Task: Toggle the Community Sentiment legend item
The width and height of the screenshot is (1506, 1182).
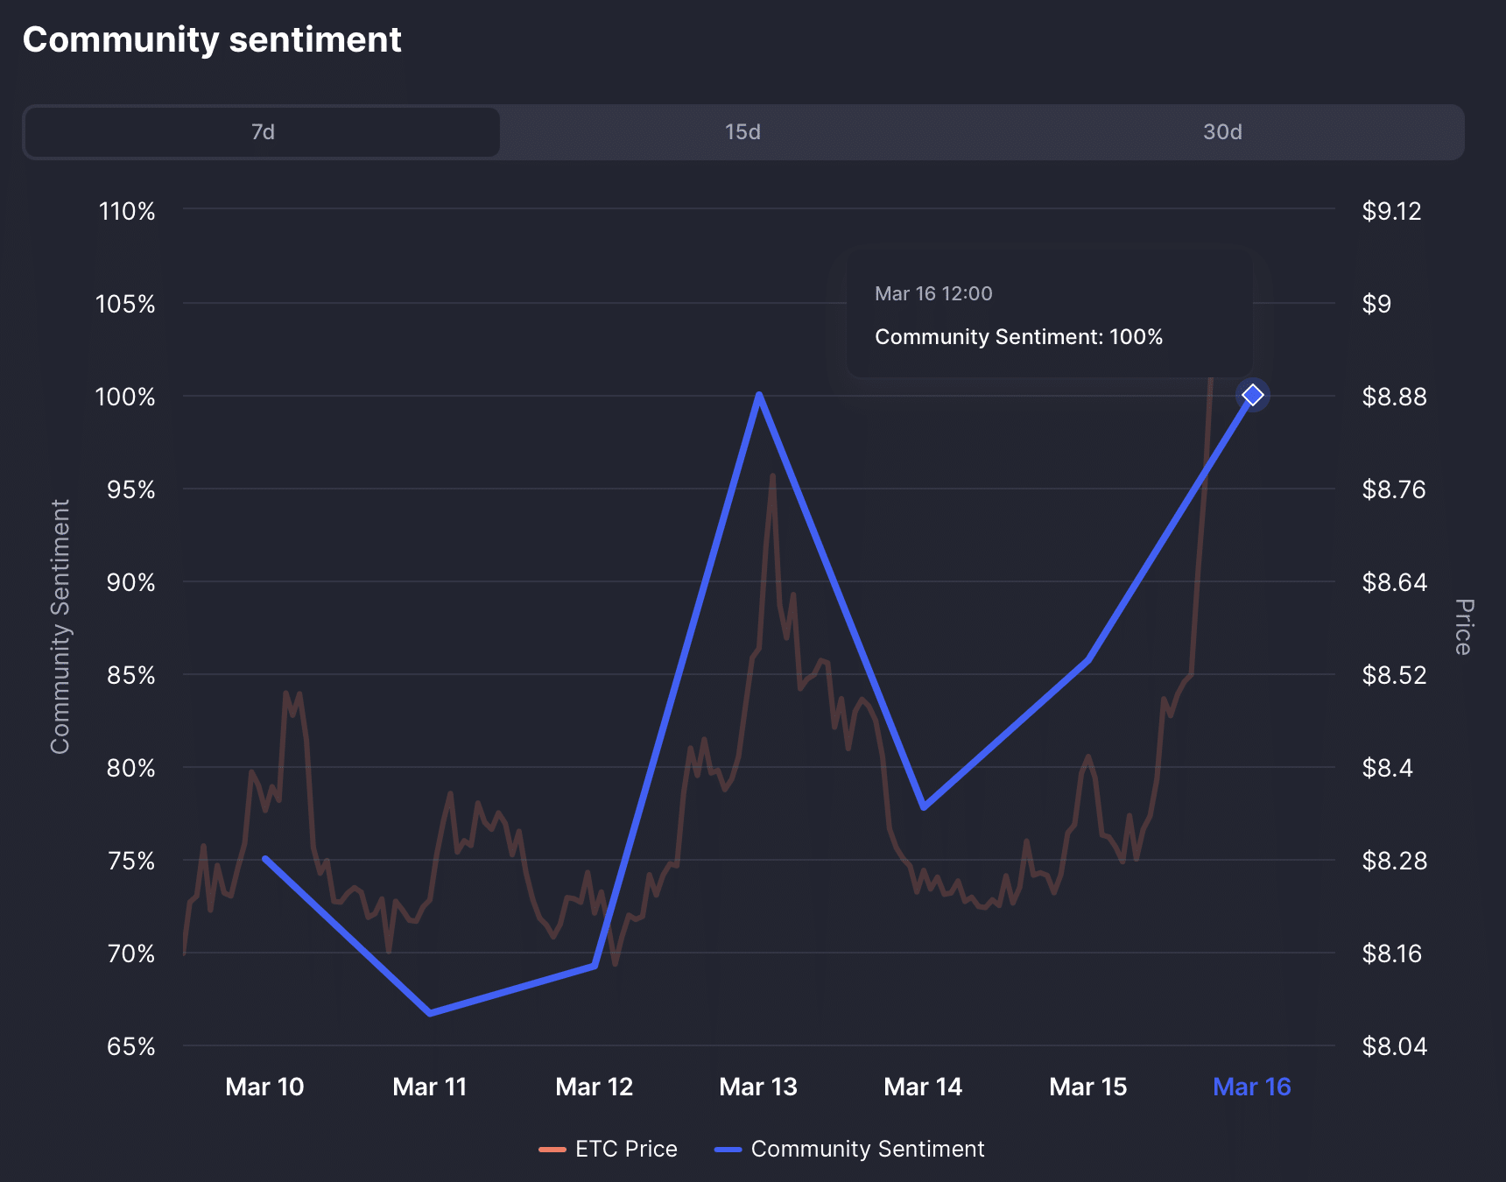Action: (869, 1148)
